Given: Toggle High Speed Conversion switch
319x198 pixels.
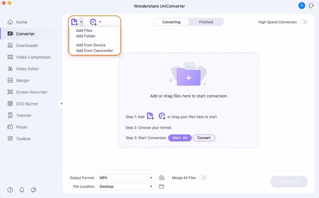Looking at the screenshot, I should (303, 22).
